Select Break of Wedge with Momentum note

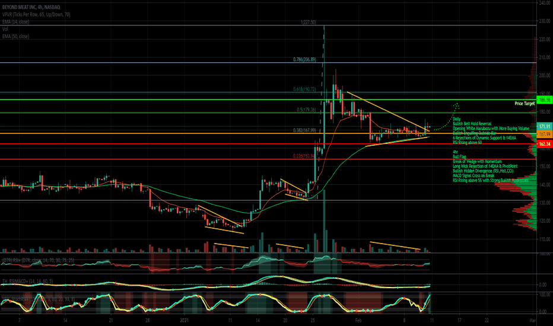[x=477, y=161]
